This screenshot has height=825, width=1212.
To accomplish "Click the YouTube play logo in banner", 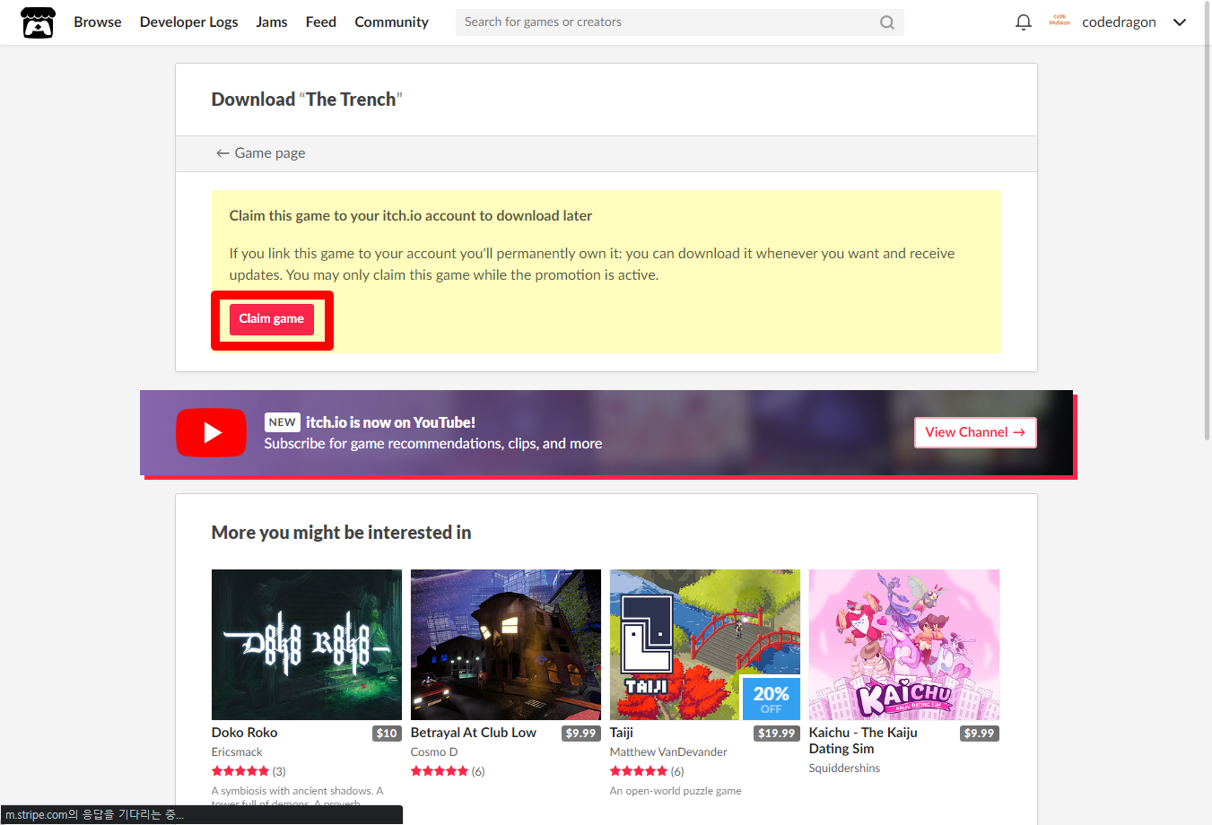I will pos(211,432).
